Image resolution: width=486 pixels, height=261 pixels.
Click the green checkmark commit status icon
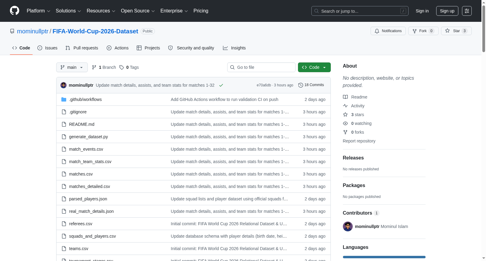coord(221,85)
